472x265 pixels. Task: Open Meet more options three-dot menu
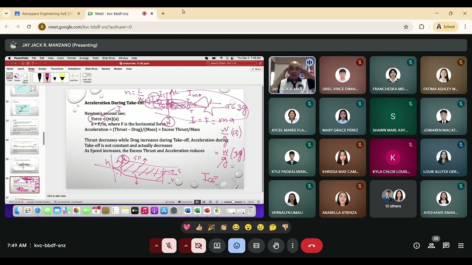[x=293, y=245]
